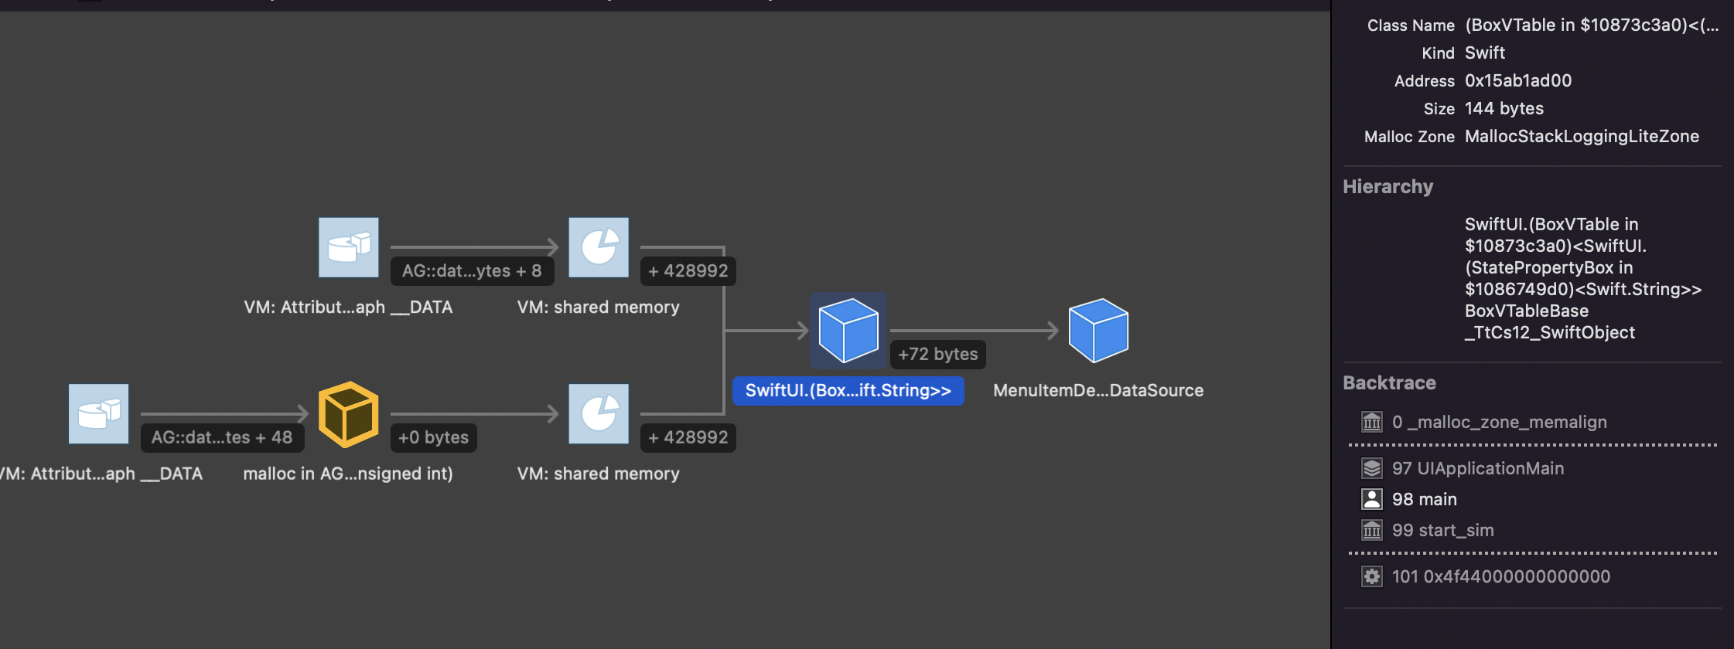1734x649 pixels.
Task: Click the layers icon beside UIApplicationMain
Action: pyautogui.click(x=1371, y=469)
